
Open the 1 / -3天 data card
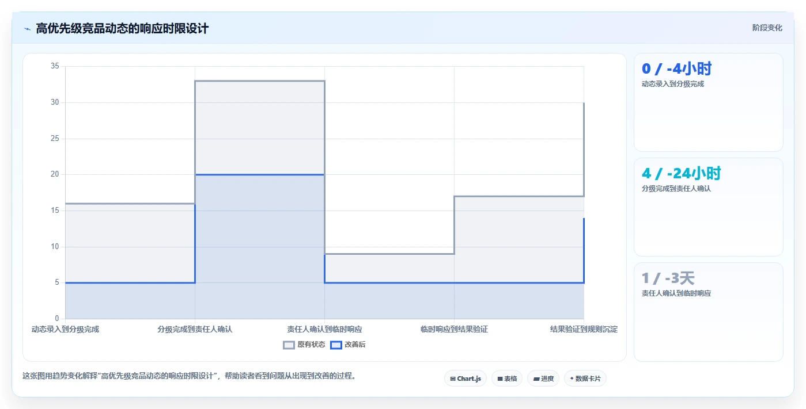click(x=708, y=312)
